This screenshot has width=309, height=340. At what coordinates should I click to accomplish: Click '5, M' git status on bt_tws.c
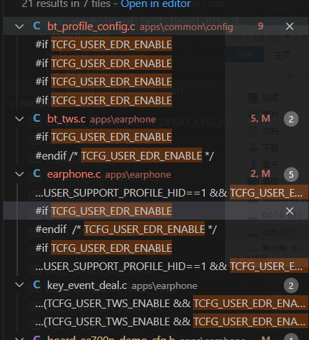coord(260,118)
